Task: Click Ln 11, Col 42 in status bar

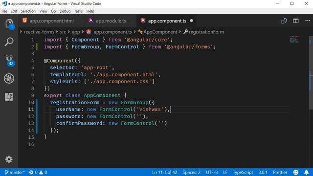Action: pos(164,172)
